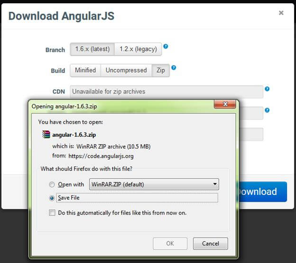296x263 pixels.
Task: Select the 1.2.x (legacy) branch
Action: 138,49
